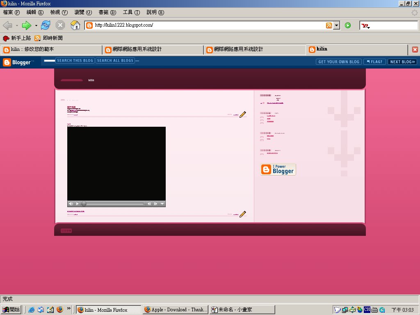Switch to '未命名 - 小畫家' taskbar window
Screen dimensions: 420x315
tap(242, 310)
